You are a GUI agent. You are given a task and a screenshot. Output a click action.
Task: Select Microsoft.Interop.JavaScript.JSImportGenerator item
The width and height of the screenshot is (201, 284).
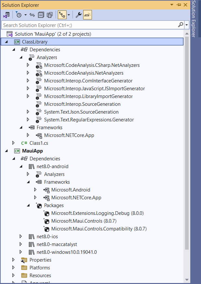click(94, 88)
